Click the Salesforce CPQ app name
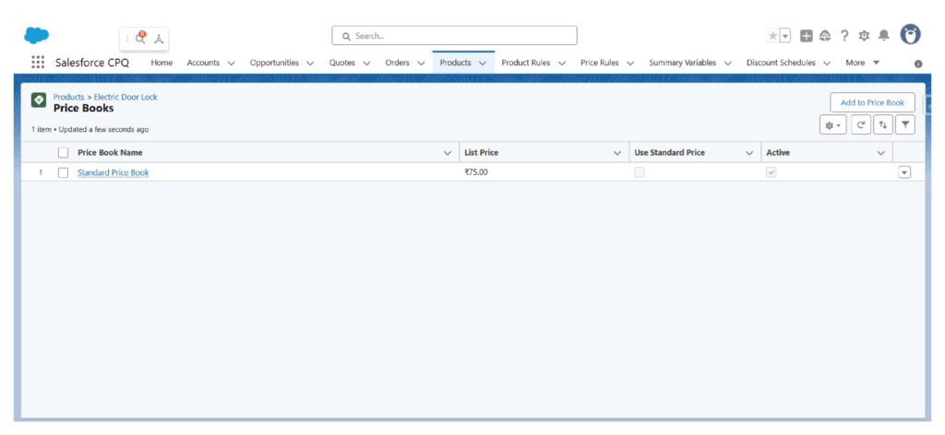The height and width of the screenshot is (435, 945). (92, 63)
